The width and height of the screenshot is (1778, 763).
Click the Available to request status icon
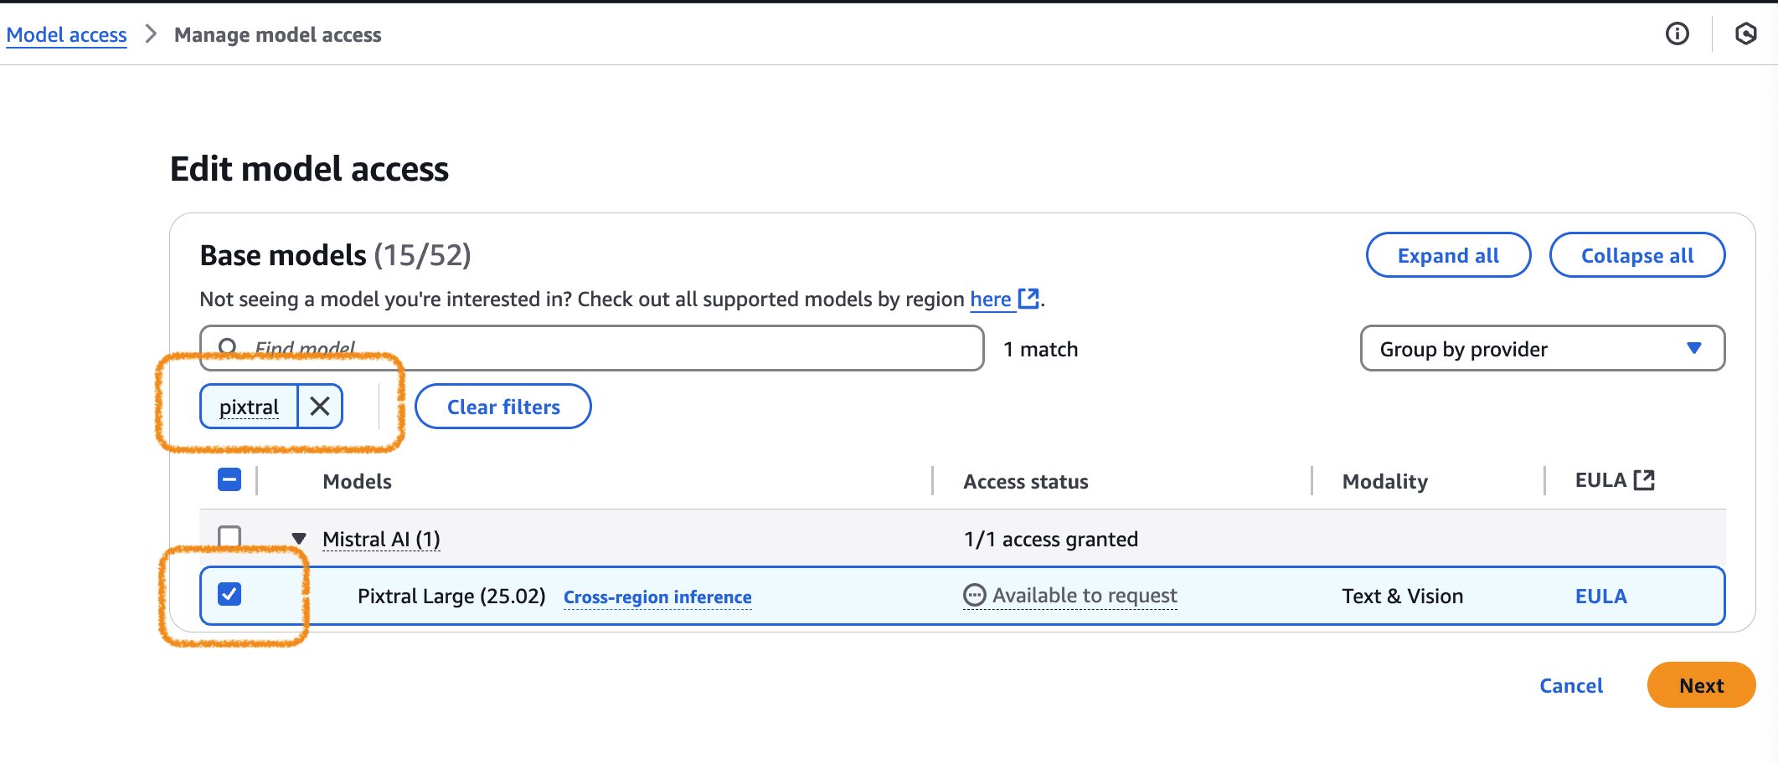[x=974, y=595]
